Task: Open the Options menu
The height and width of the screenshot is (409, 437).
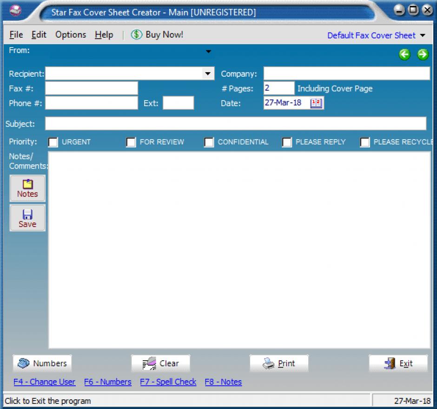Action: coord(71,34)
